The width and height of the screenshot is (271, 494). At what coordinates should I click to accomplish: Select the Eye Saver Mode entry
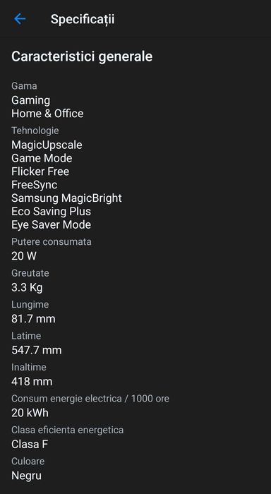point(51,224)
